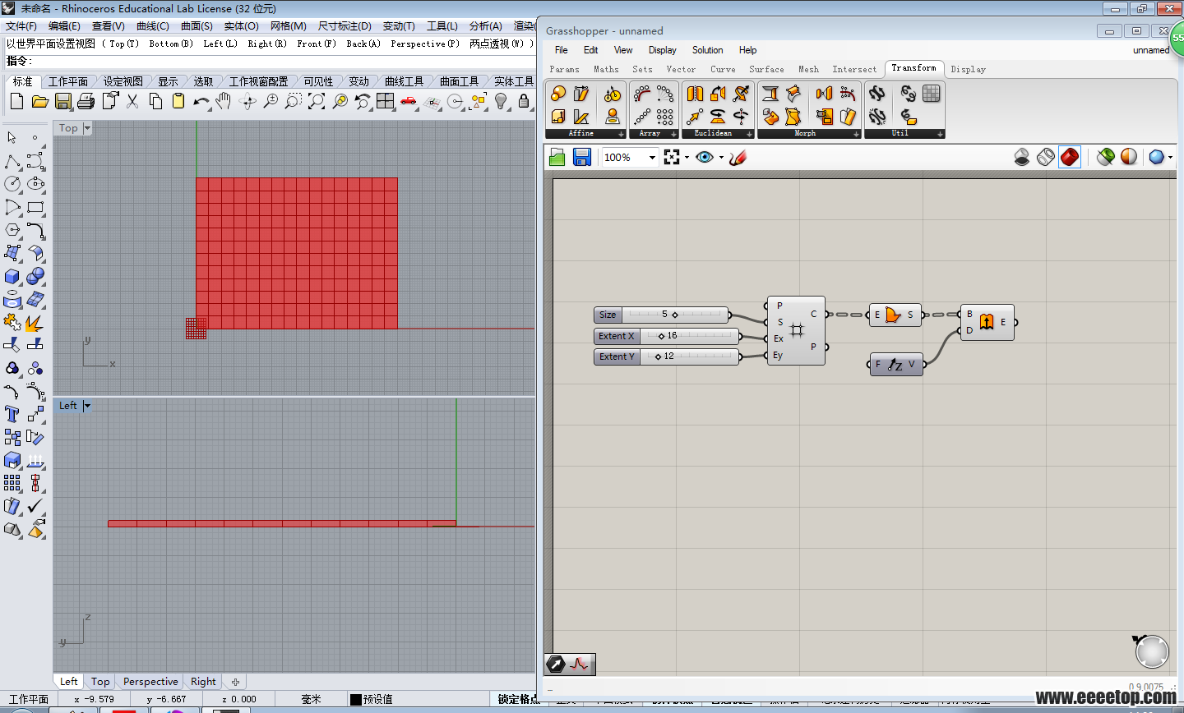Screen dimensions: 1184x713
Task: Click the Print icon in Rhino toolbar
Action: (x=86, y=102)
